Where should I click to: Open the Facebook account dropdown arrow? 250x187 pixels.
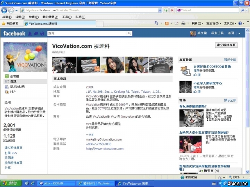pos(239,34)
